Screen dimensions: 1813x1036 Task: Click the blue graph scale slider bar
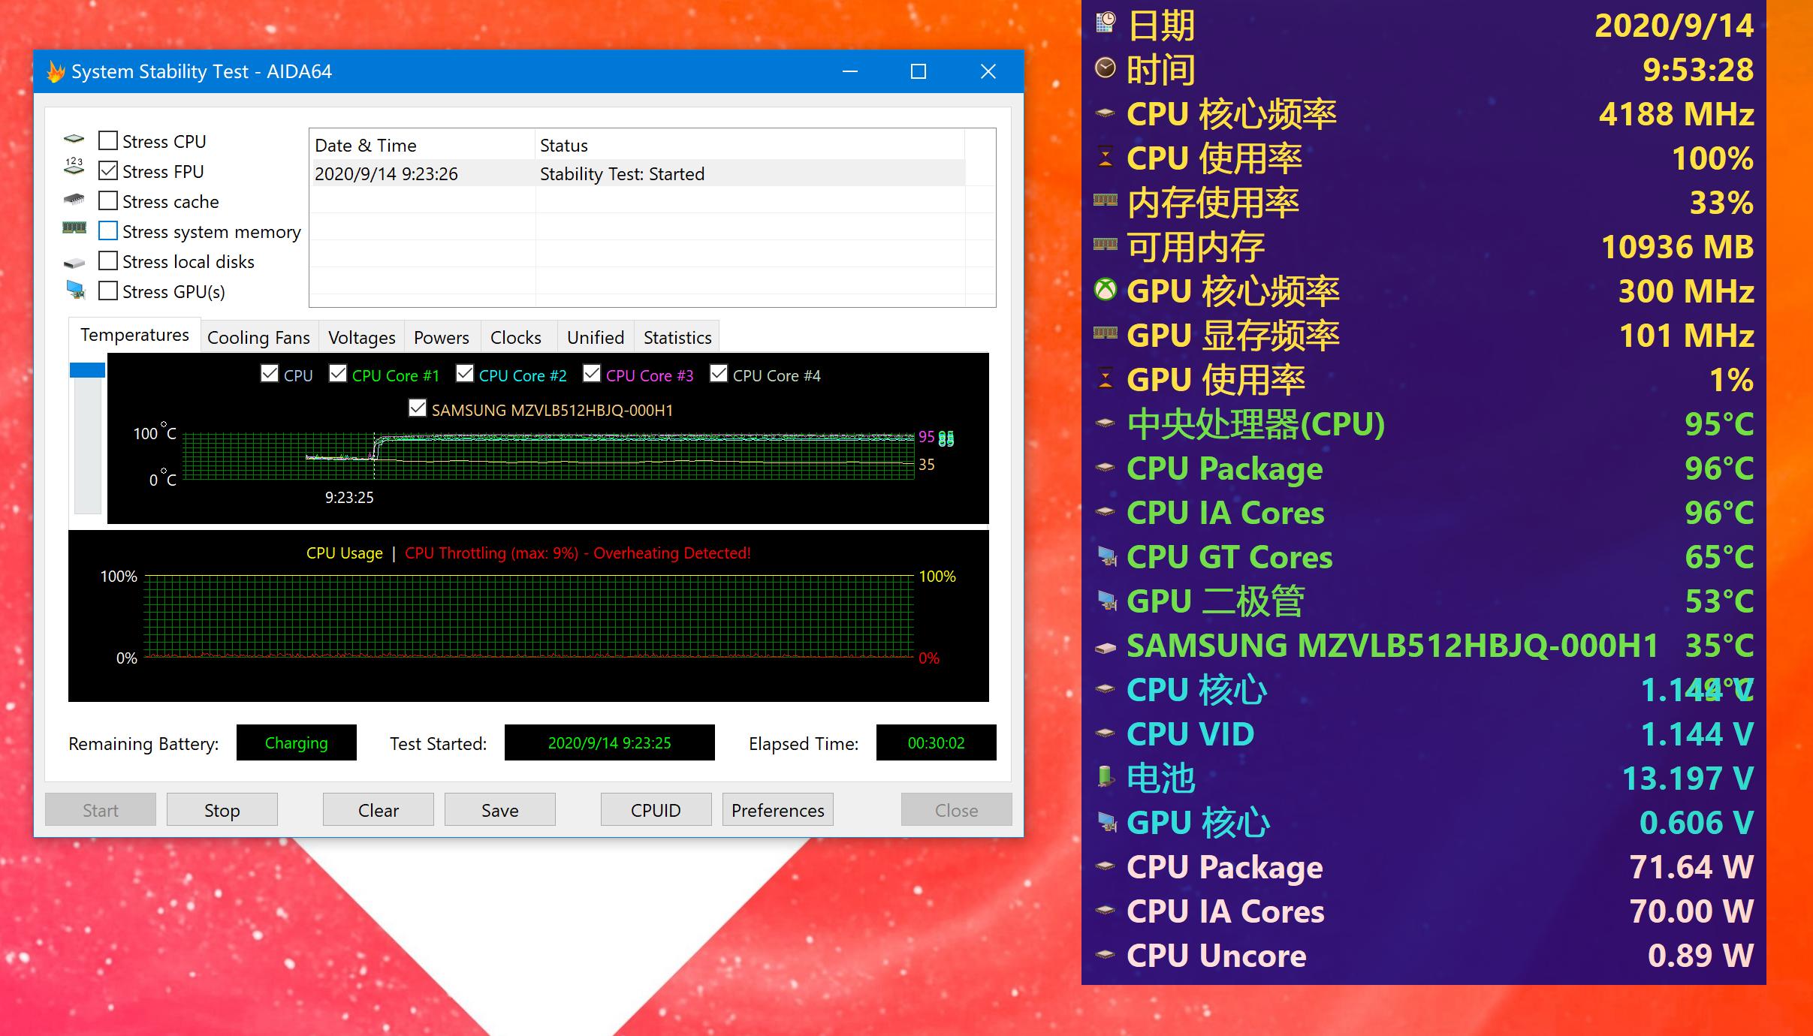[x=87, y=370]
